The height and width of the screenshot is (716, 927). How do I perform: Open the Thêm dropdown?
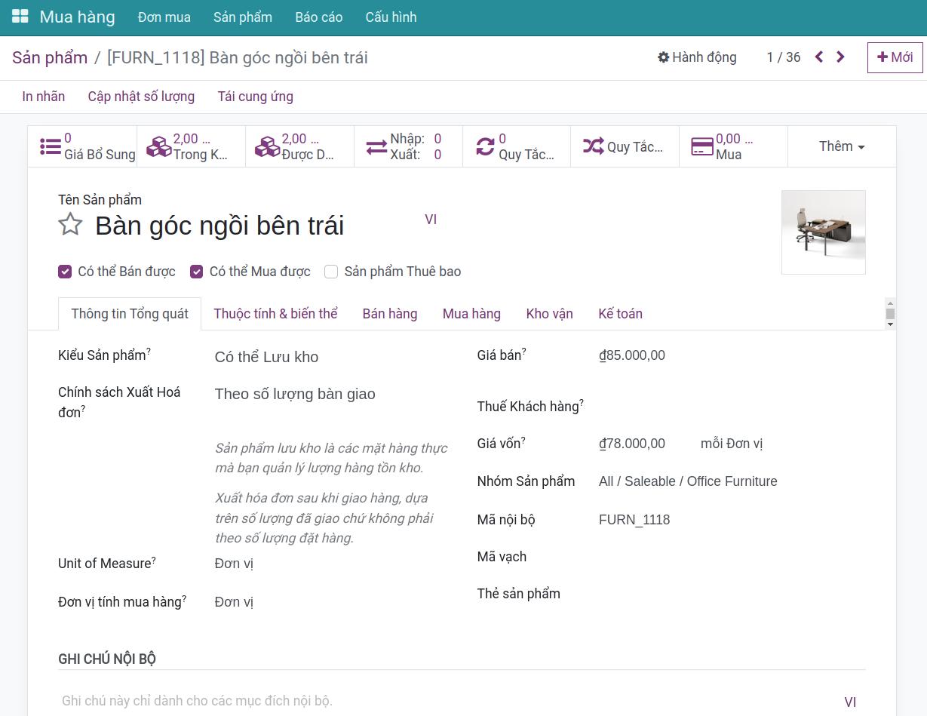pos(841,146)
